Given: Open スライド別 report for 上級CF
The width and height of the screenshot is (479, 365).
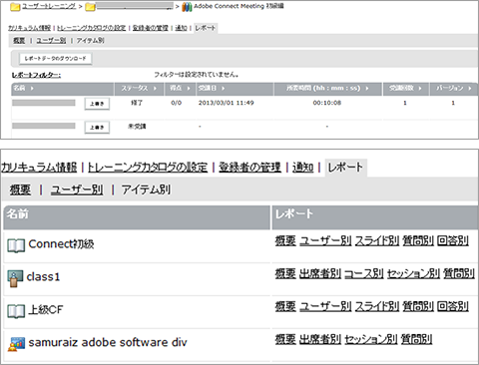Looking at the screenshot, I should point(377,306).
